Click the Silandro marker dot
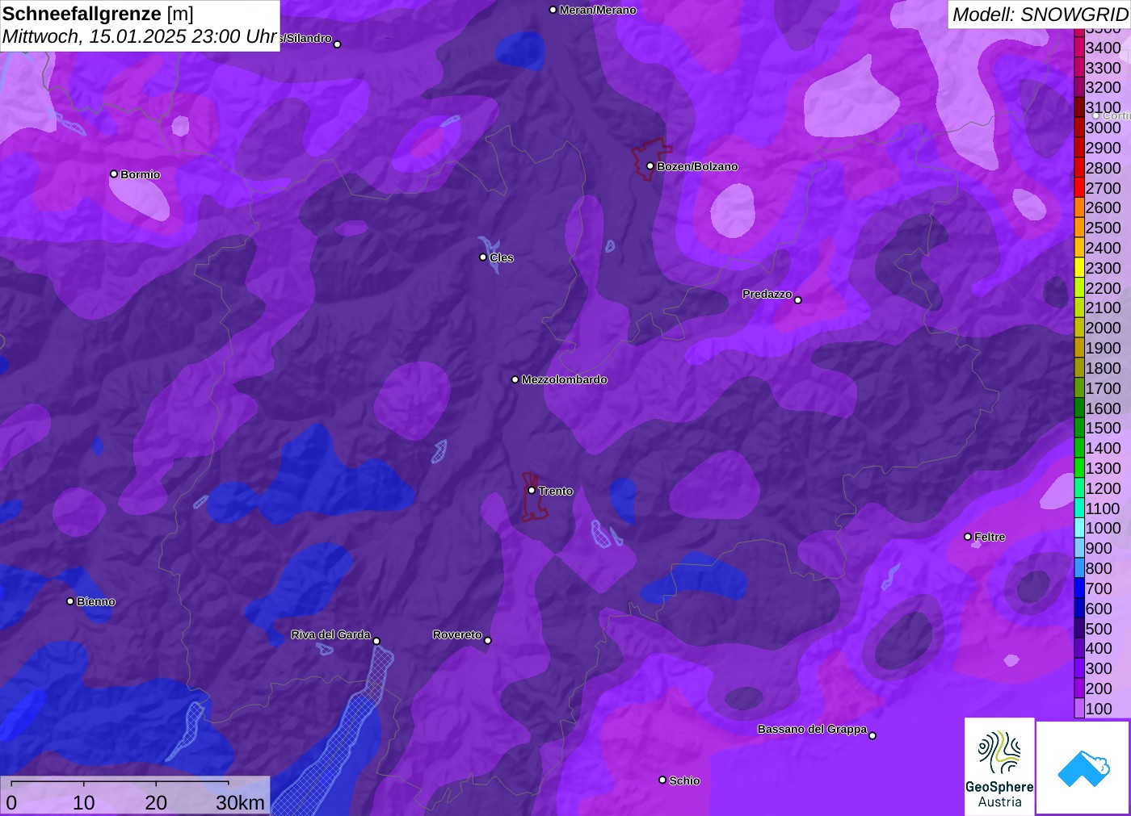 pyautogui.click(x=338, y=44)
